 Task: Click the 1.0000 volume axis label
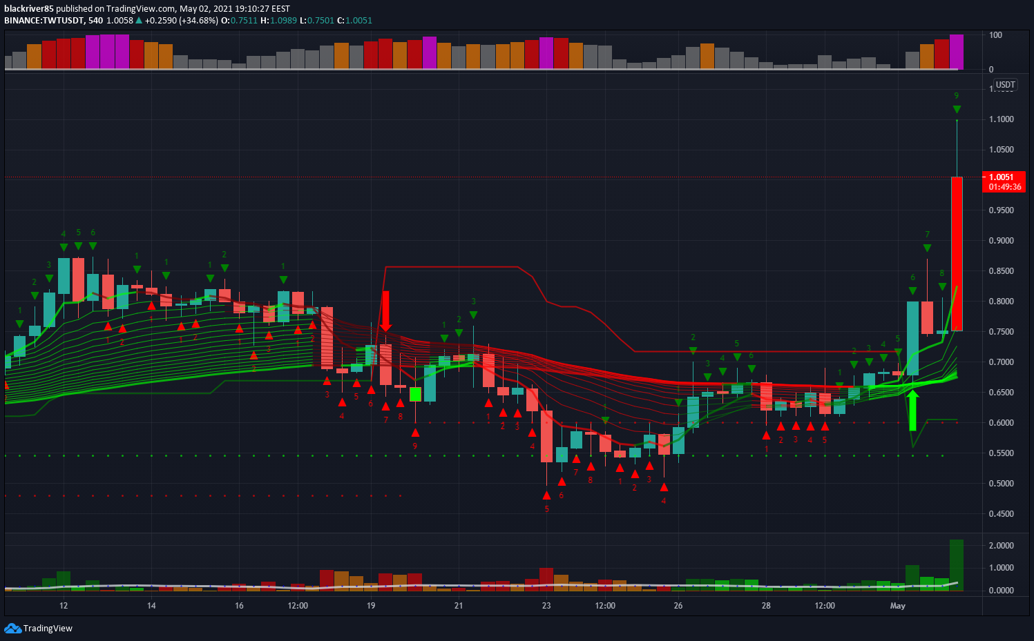1002,568
